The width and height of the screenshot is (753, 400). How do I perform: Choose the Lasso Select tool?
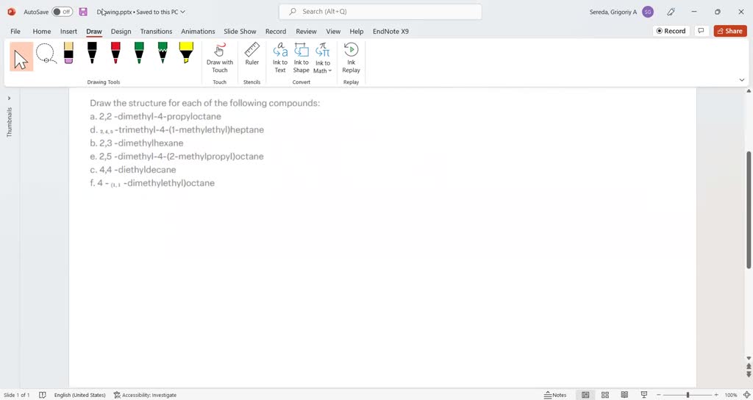[x=46, y=53]
